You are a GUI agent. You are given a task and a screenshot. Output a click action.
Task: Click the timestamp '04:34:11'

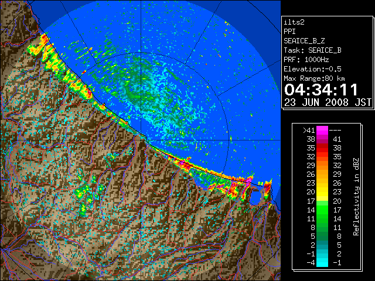click(x=321, y=90)
